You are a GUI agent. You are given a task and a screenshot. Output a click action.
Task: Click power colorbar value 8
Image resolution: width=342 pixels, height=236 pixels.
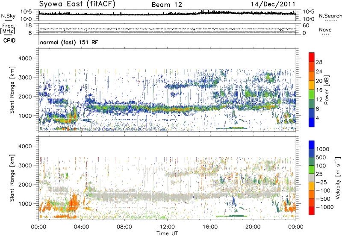click(318, 109)
